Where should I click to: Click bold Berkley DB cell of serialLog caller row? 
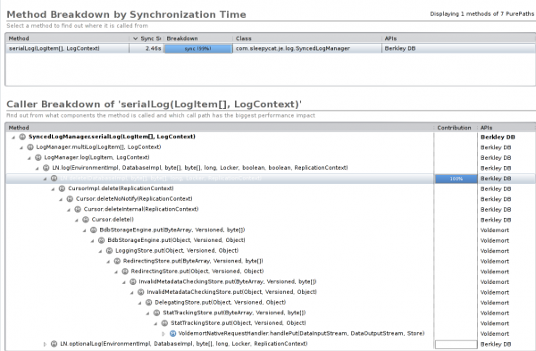tap(498, 137)
